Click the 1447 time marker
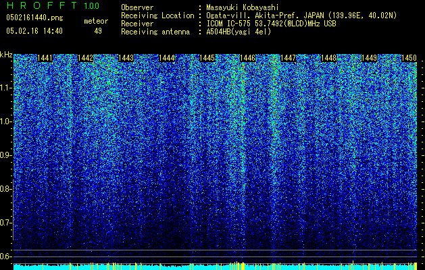 point(288,58)
